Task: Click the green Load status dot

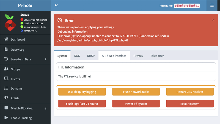Action: [22, 23]
